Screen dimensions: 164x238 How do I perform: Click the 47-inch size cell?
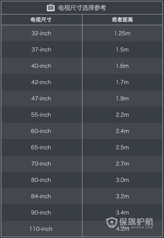point(41,99)
